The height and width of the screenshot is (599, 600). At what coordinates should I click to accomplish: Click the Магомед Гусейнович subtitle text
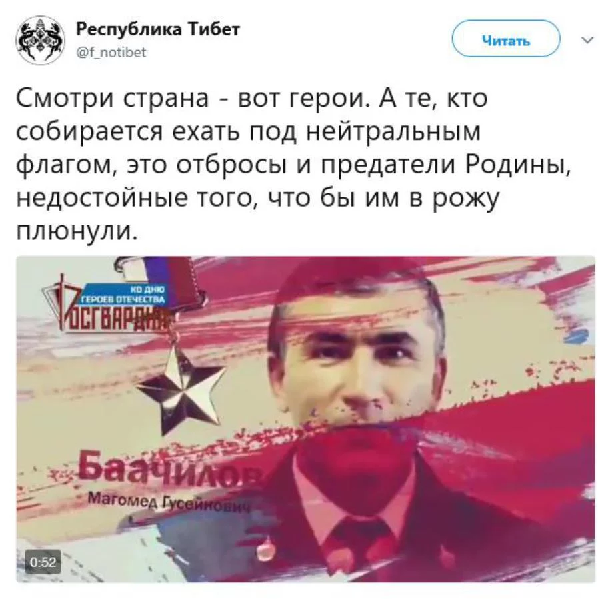(x=169, y=502)
